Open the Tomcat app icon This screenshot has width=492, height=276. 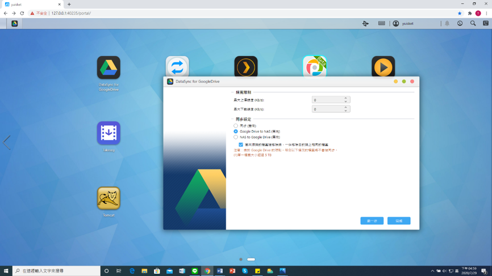click(x=109, y=198)
